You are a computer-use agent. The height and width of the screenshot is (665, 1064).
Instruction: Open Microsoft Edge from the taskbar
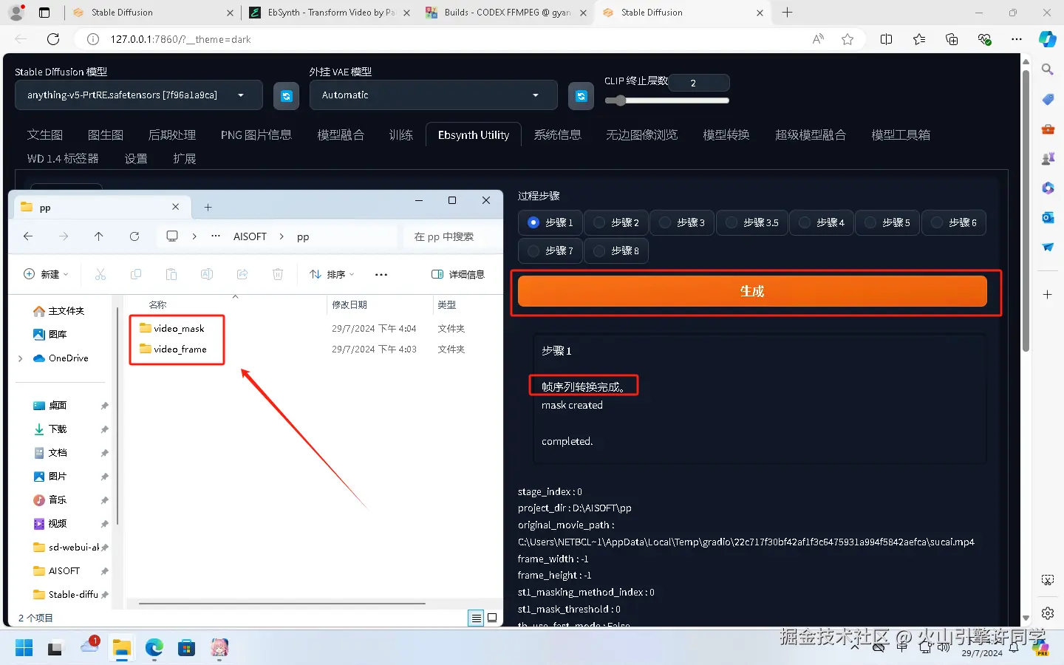pos(154,648)
